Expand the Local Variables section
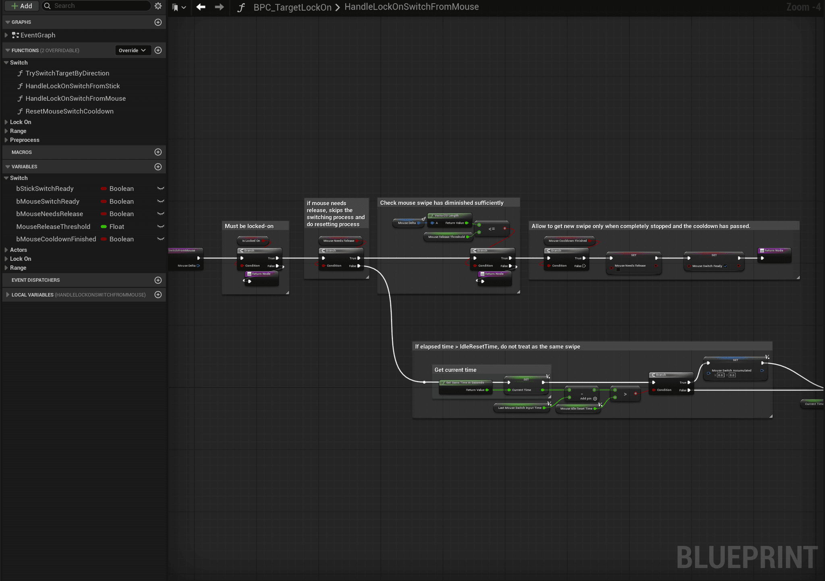 [x=7, y=295]
